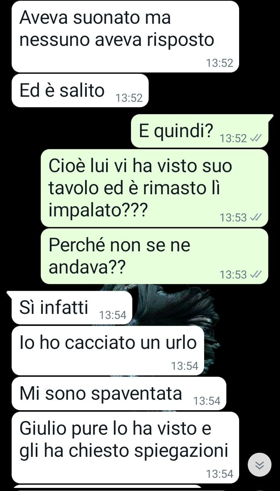Tap the read ticks beside 'impalato???'

click(x=256, y=218)
